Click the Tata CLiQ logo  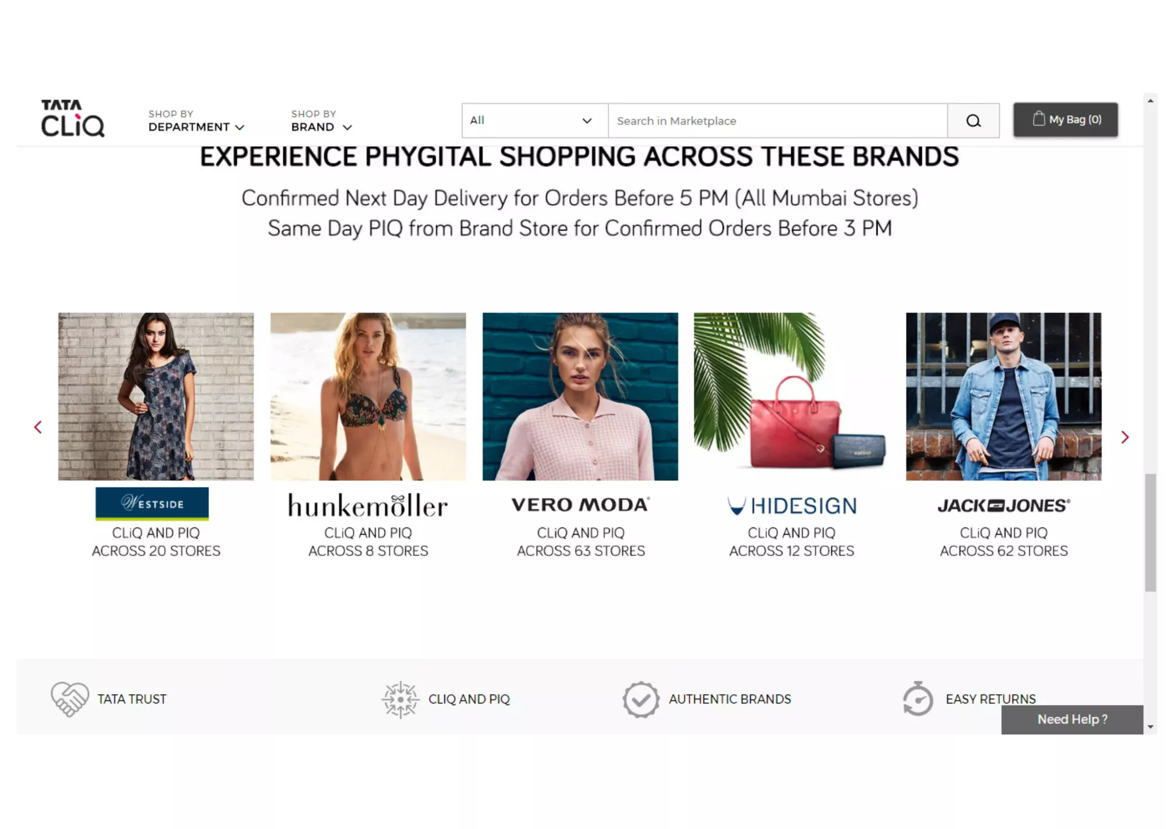[73, 119]
